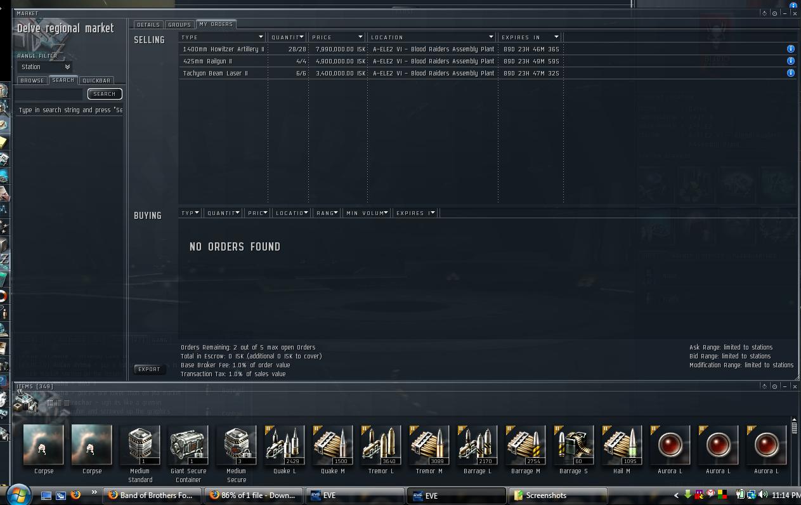The image size is (801, 505).
Task: Click the Search button
Action: (x=104, y=94)
